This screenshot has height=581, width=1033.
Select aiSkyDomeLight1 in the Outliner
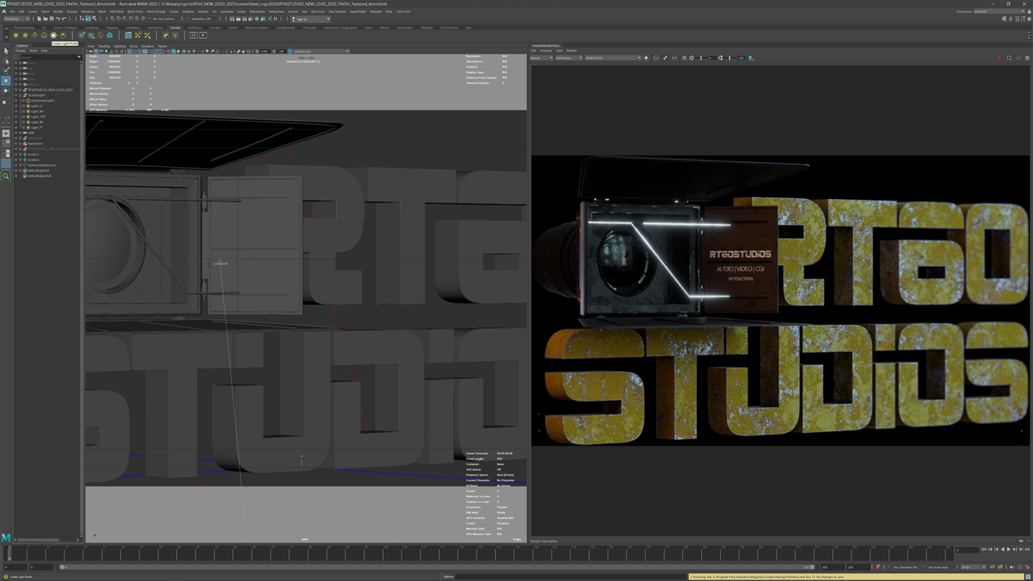pos(42,100)
